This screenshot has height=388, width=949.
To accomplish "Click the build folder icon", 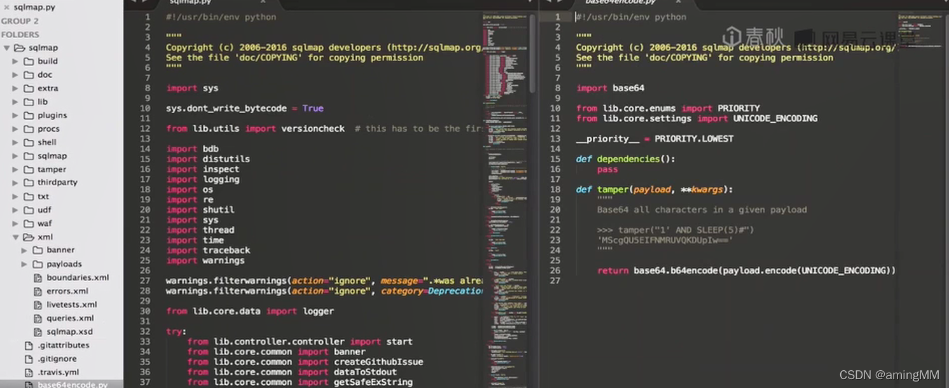I will pos(29,62).
